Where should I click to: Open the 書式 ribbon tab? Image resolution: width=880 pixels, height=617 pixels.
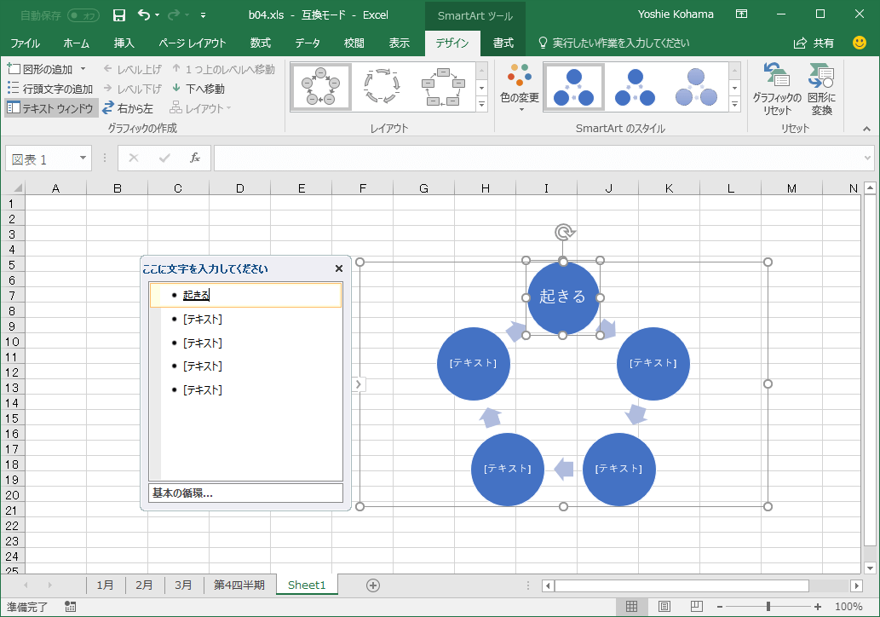503,43
